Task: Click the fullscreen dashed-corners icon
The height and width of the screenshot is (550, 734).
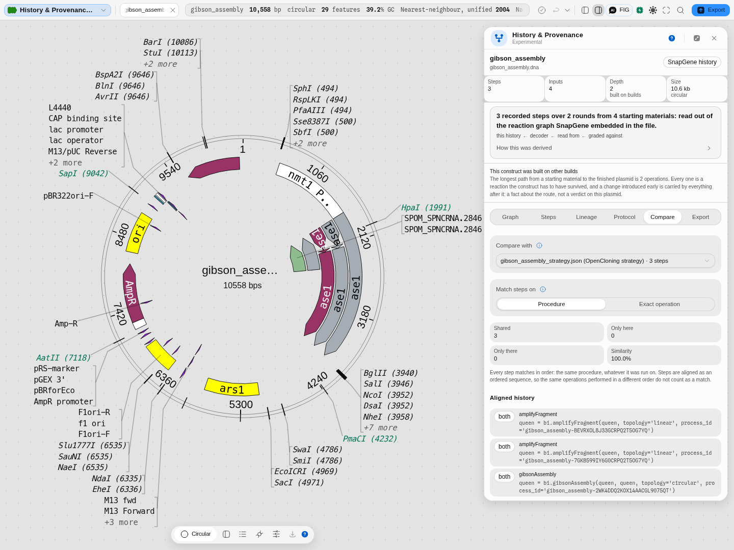Action: (x=666, y=10)
